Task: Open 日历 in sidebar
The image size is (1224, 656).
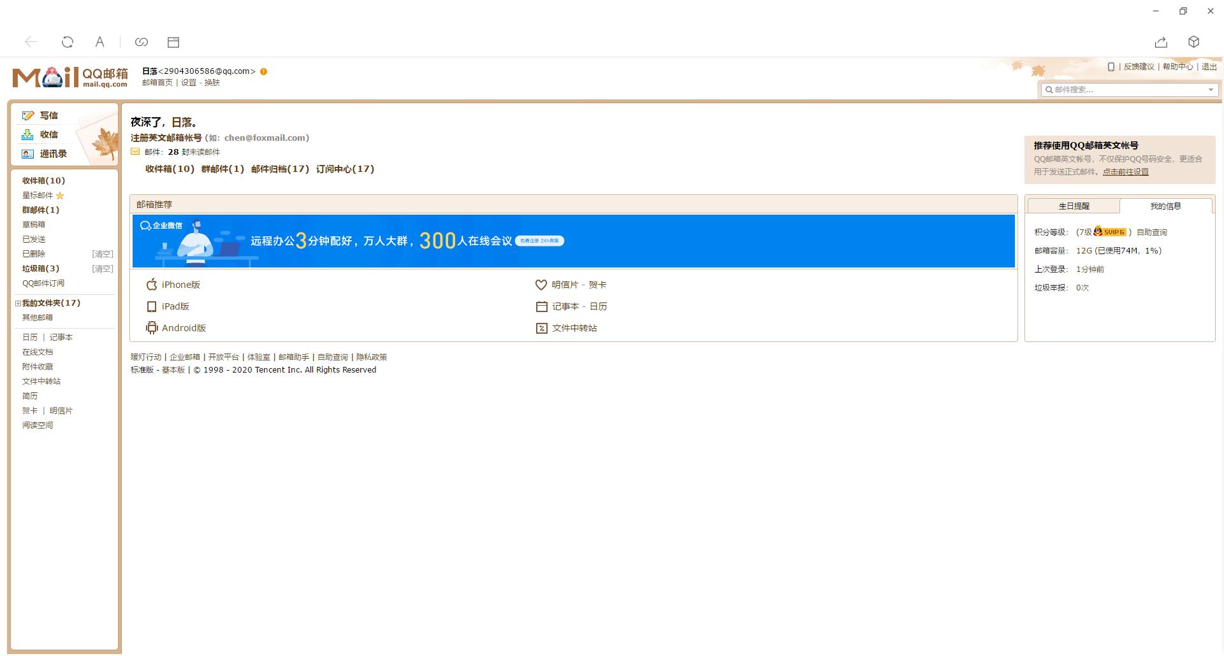Action: click(29, 338)
